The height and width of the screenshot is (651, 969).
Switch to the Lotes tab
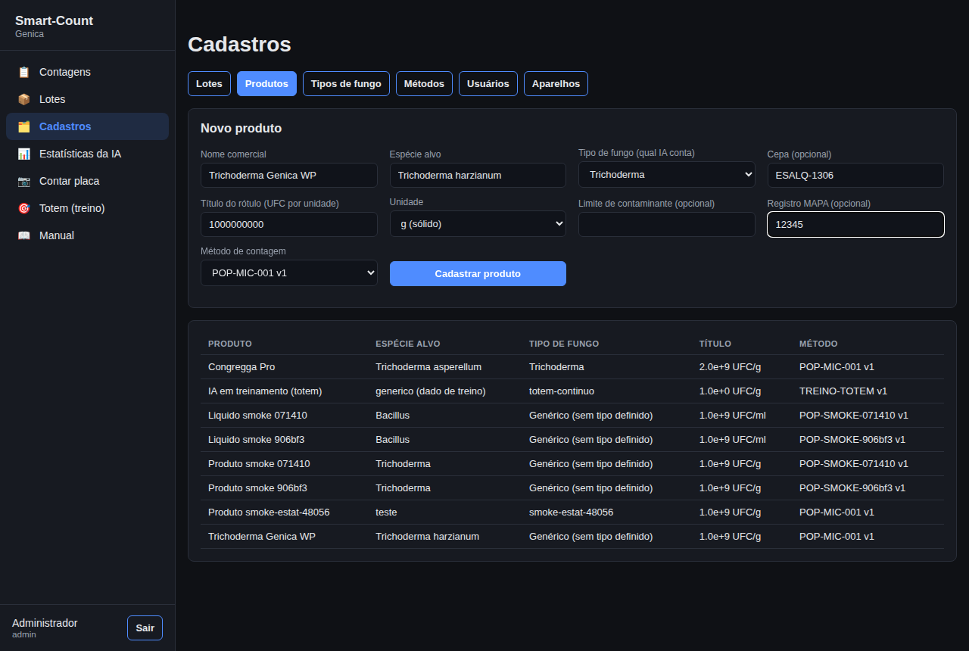209,84
